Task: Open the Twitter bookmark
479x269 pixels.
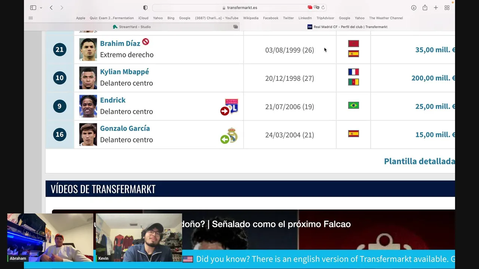Action: (x=288, y=18)
